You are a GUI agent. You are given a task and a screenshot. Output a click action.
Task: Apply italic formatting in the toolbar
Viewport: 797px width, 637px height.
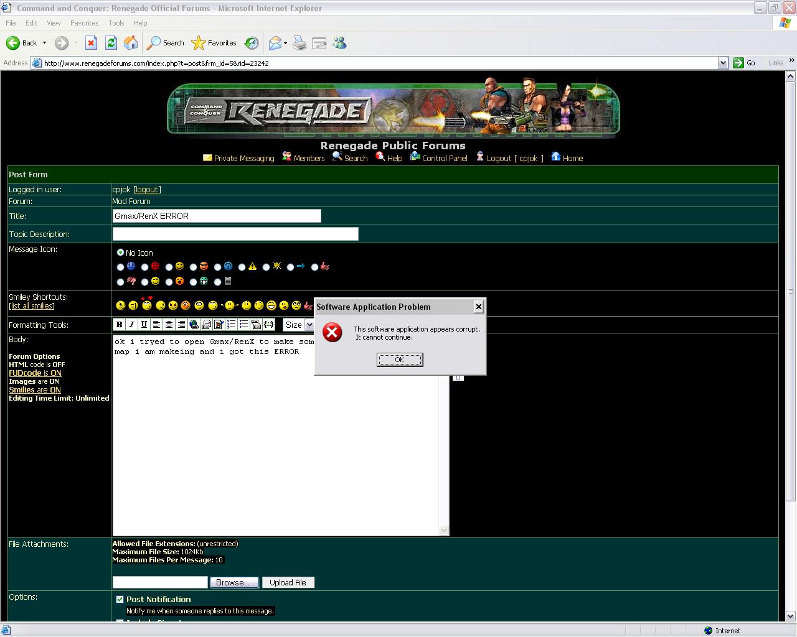131,324
